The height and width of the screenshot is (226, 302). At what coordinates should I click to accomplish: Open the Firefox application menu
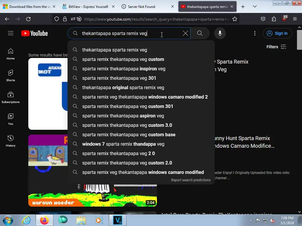coord(295,19)
